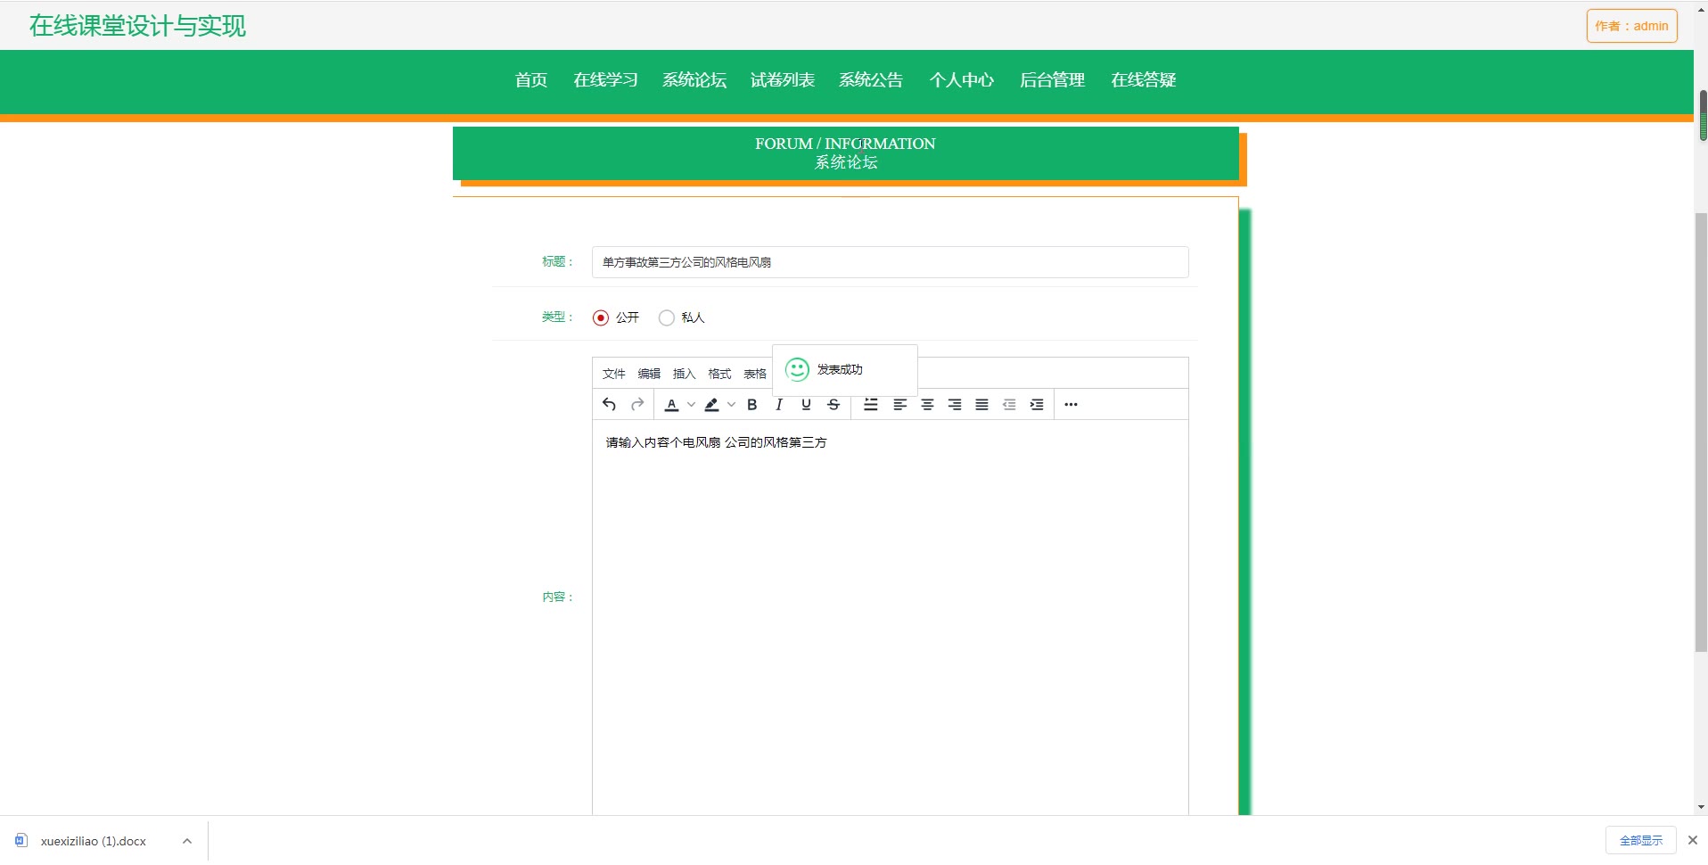Open the xuexiziliao (1).docx download options chevron
Screen dimensions: 1708x865
pyautogui.click(x=187, y=841)
